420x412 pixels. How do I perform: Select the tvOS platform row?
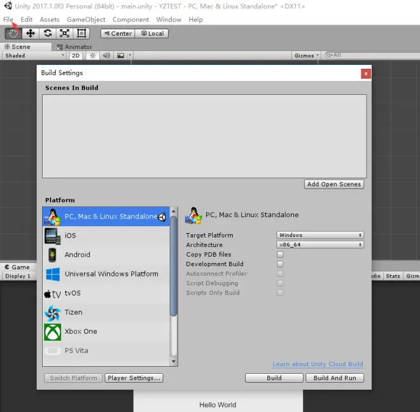click(106, 294)
